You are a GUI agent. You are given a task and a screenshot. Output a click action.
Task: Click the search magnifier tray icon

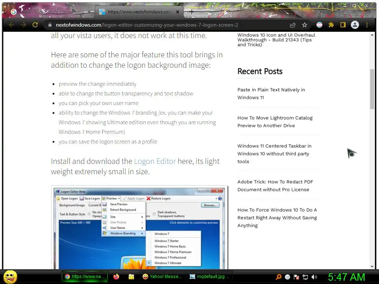(x=279, y=277)
